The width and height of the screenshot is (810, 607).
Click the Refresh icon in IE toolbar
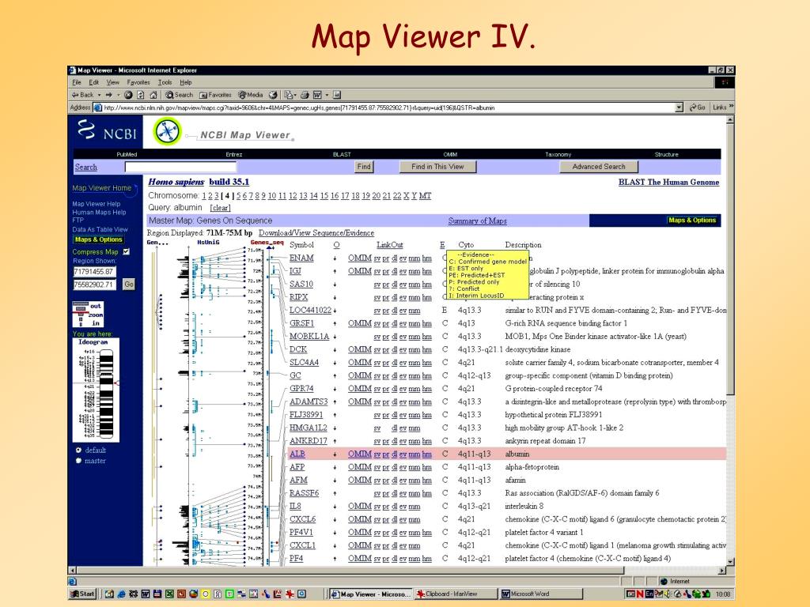tap(141, 95)
